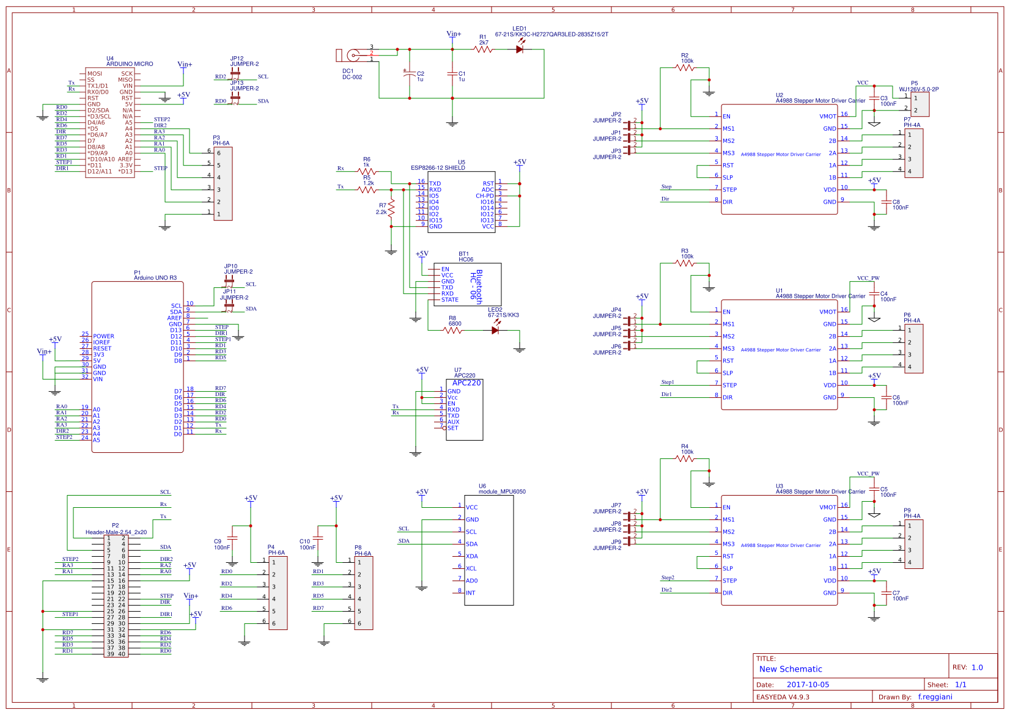
Task: Click the ESP8266-12 Shield component body
Action: click(461, 202)
